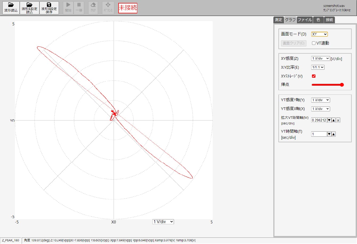Click the Xpp:7.849[Vpp] status value
Viewport: 357px width, 244px height.
click(121, 240)
